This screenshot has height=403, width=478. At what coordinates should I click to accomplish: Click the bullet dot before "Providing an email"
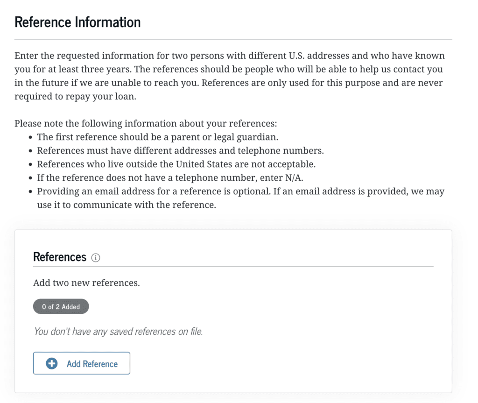(30, 192)
